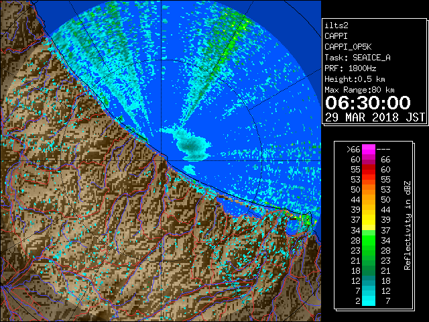429x322 pixels.
Task: Click the 'Max Range:80 km' line
Action: (x=359, y=90)
